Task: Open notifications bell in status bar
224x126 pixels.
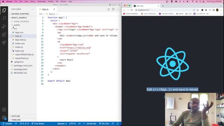Action: [x=118, y=124]
